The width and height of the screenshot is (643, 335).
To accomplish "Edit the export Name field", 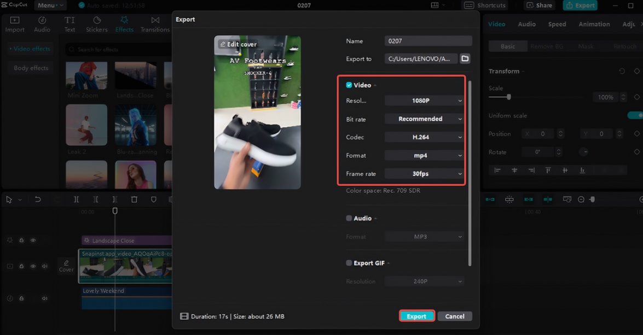I will point(428,41).
